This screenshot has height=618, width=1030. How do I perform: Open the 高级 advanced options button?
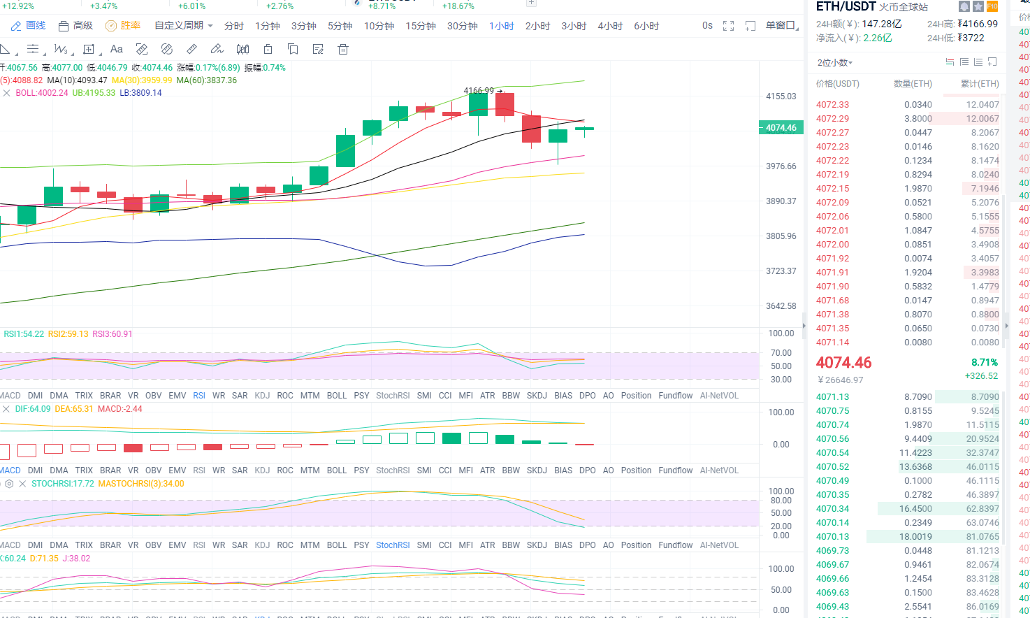tap(75, 26)
